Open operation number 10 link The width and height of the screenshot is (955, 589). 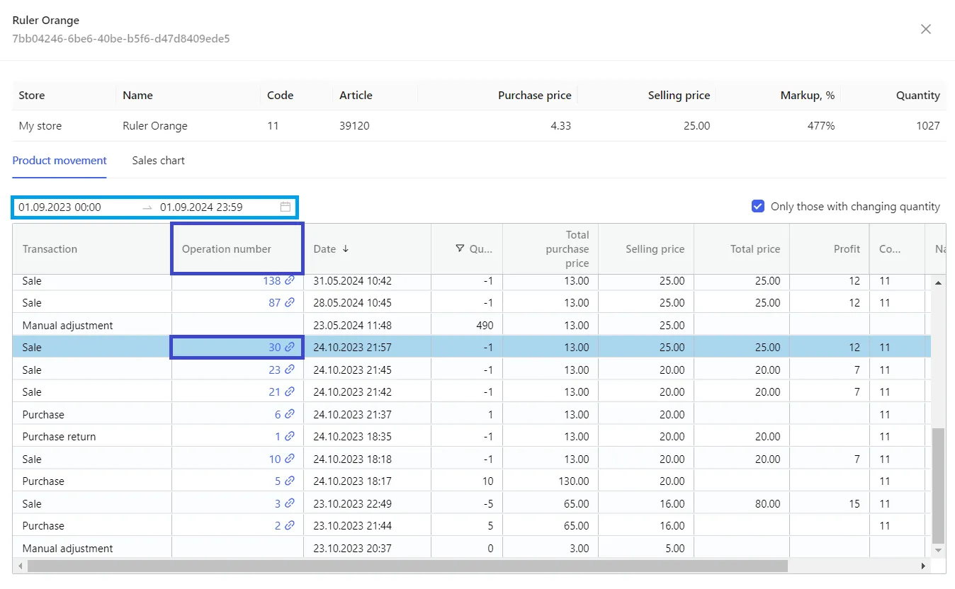coord(275,459)
